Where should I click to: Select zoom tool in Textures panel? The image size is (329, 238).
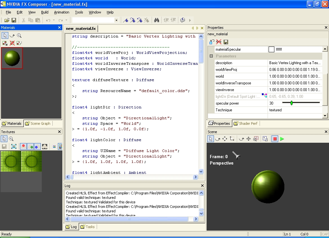click(11, 139)
